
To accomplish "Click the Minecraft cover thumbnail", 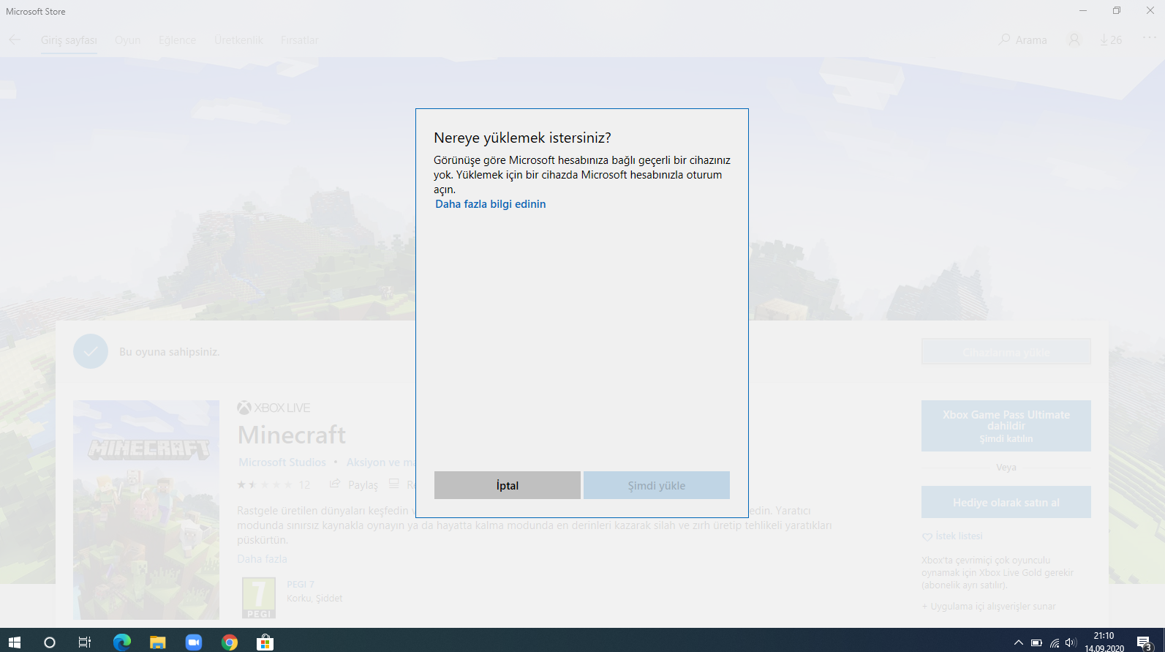I will 146,510.
